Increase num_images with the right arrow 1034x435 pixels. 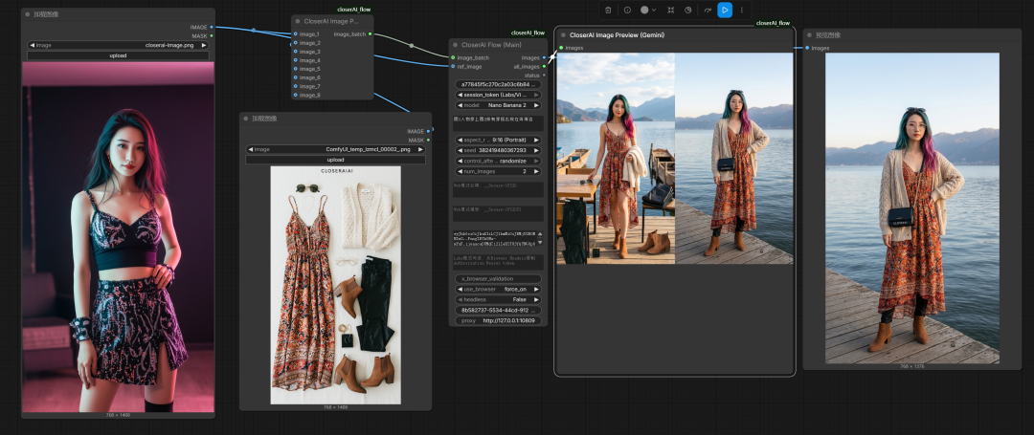click(537, 171)
